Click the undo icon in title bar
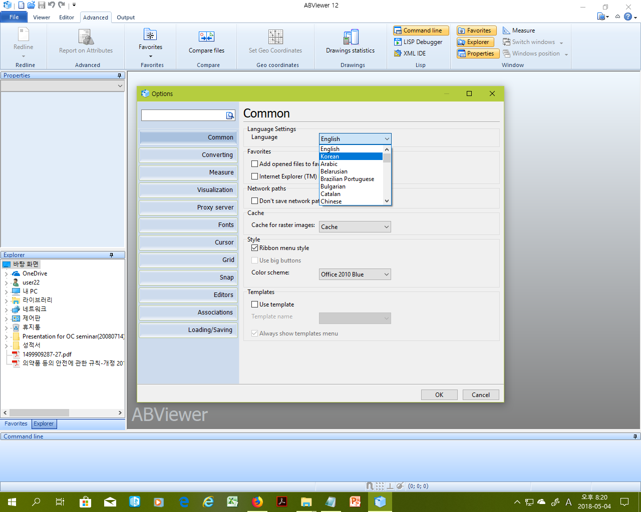Image resolution: width=641 pixels, height=512 pixels. pos(52,5)
